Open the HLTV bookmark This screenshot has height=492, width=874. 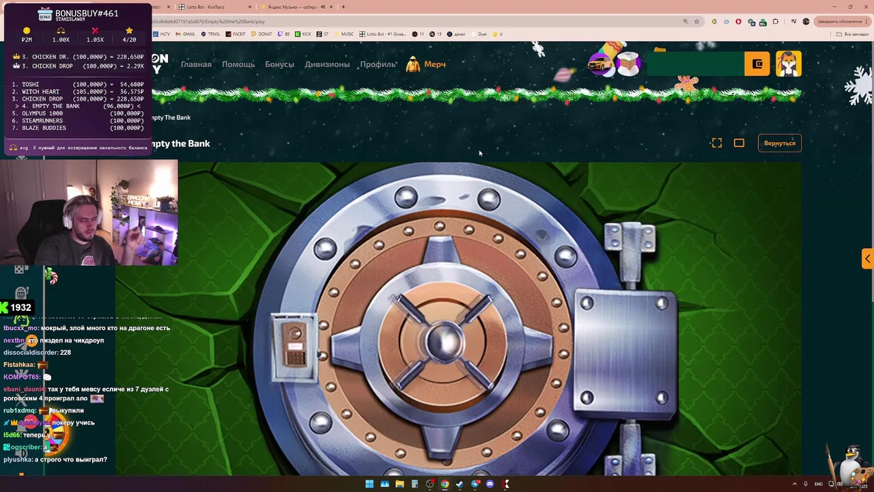(162, 34)
